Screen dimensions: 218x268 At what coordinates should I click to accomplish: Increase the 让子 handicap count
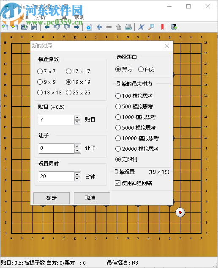tap(77, 146)
